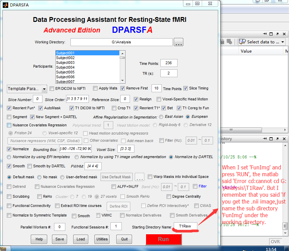The image size is (289, 251).
Task: Toggle the Bet checkbox
Action: click(163, 108)
